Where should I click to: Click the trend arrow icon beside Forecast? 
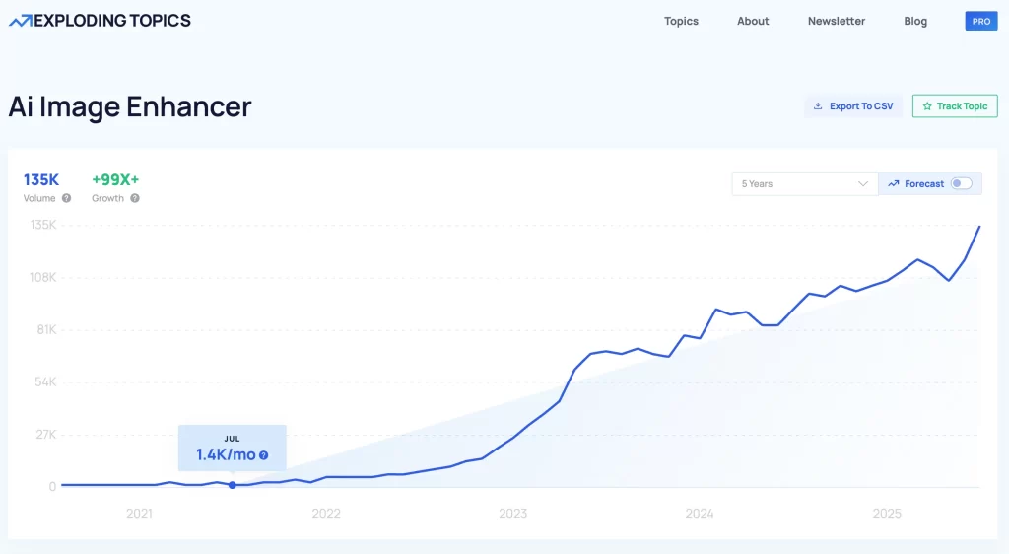coord(893,184)
